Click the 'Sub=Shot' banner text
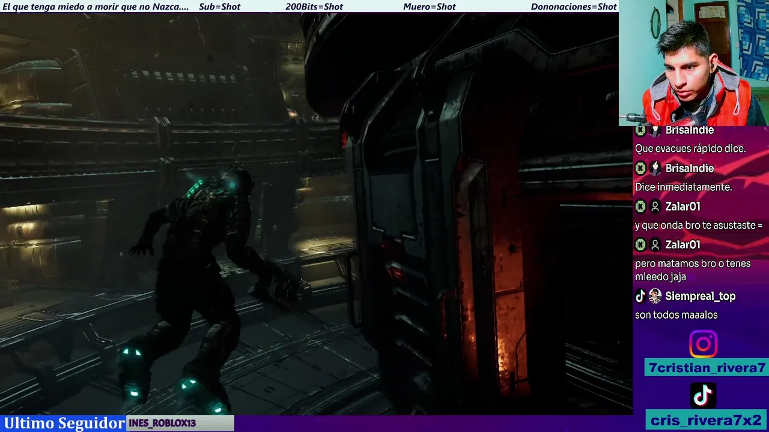 pyautogui.click(x=220, y=7)
